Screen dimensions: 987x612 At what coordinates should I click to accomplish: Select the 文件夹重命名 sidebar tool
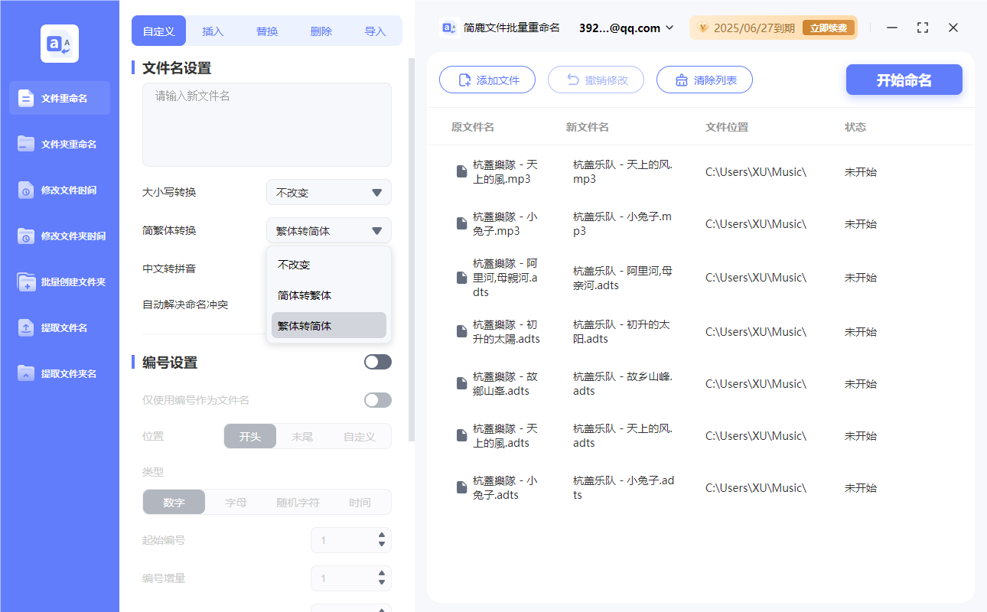click(58, 144)
